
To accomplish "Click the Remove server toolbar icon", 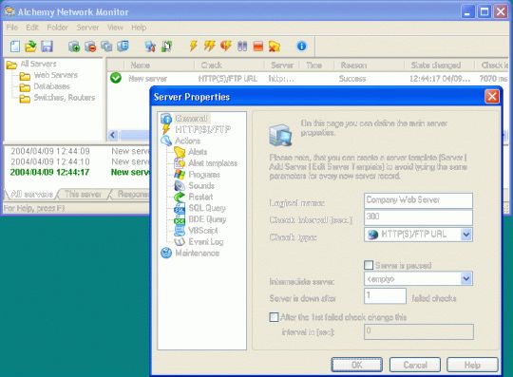I will [x=90, y=47].
